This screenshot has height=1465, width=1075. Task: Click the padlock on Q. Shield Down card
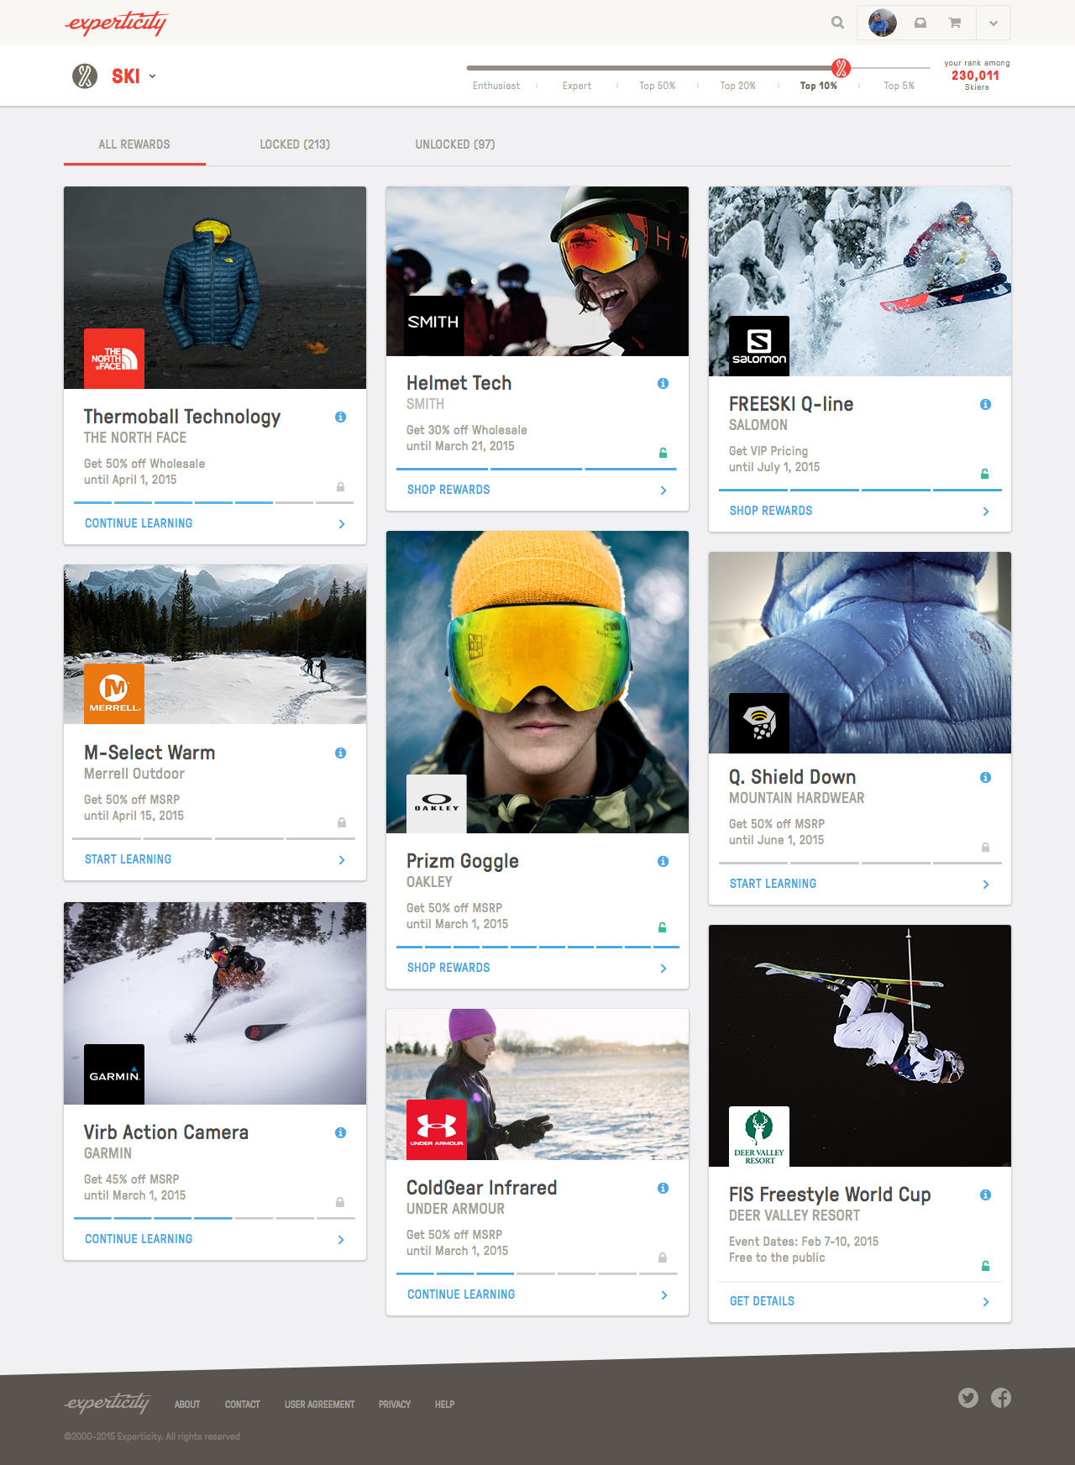(x=985, y=847)
